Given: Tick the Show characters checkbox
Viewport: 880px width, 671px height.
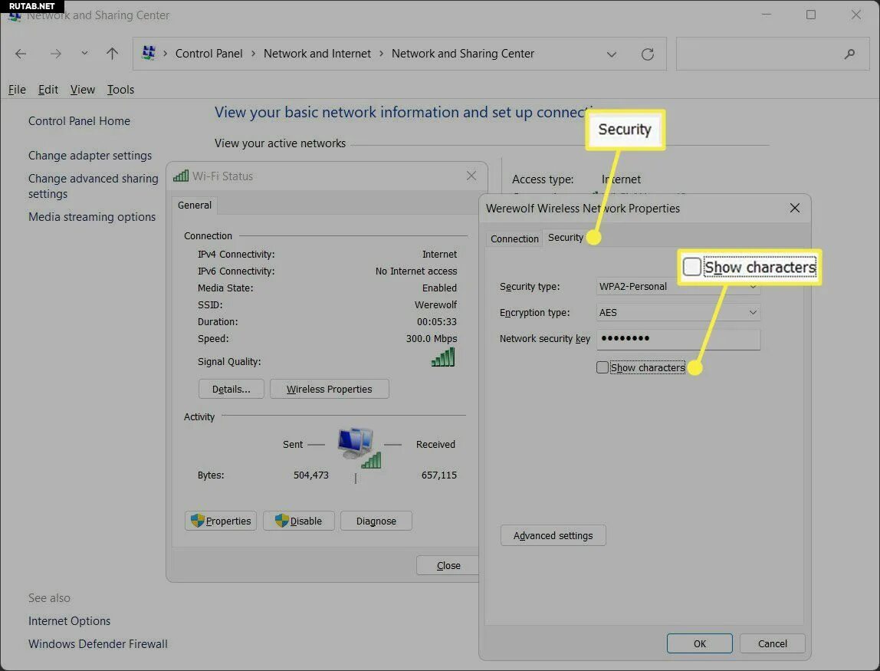Looking at the screenshot, I should 603,368.
